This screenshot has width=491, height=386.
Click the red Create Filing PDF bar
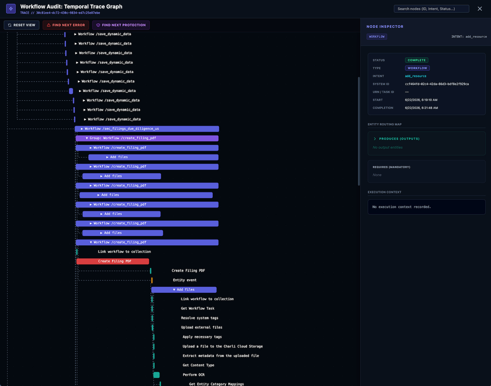point(113,261)
